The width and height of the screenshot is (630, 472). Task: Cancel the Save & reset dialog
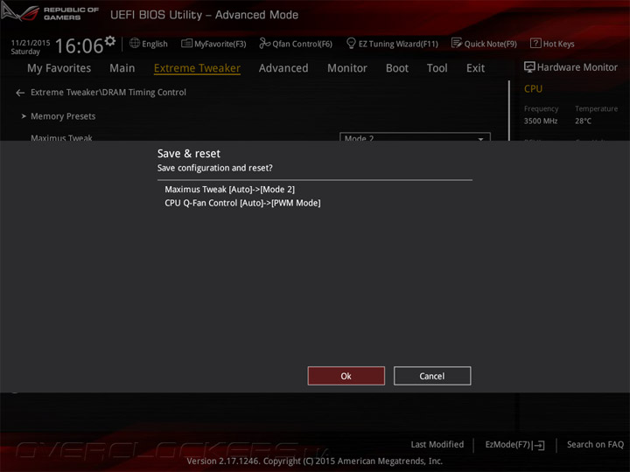click(x=432, y=376)
